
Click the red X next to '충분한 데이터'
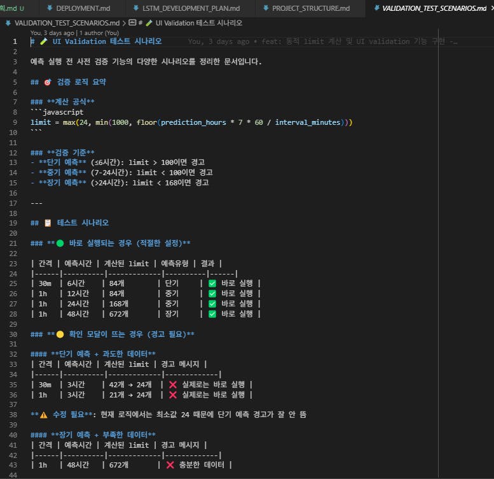point(170,465)
